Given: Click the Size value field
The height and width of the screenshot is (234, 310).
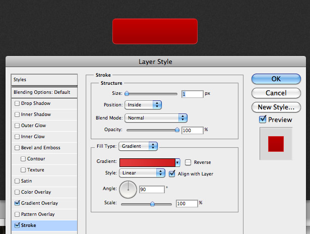Looking at the screenshot, I should point(193,94).
